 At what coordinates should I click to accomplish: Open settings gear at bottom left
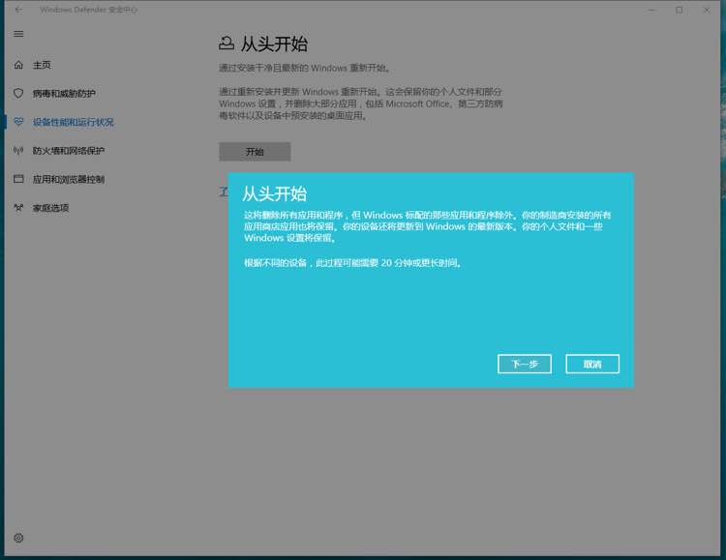coord(18,538)
